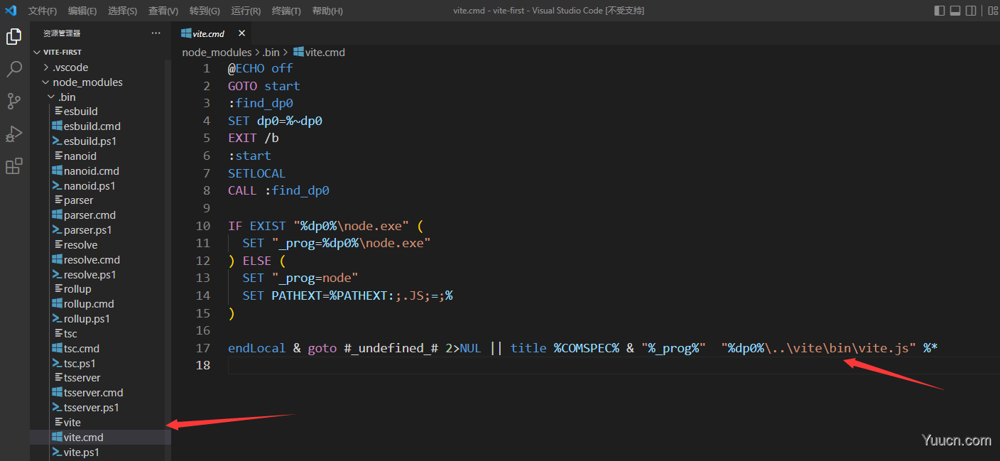Image resolution: width=1000 pixels, height=461 pixels.
Task: Open the 文件(F) menu
Action: (x=43, y=11)
